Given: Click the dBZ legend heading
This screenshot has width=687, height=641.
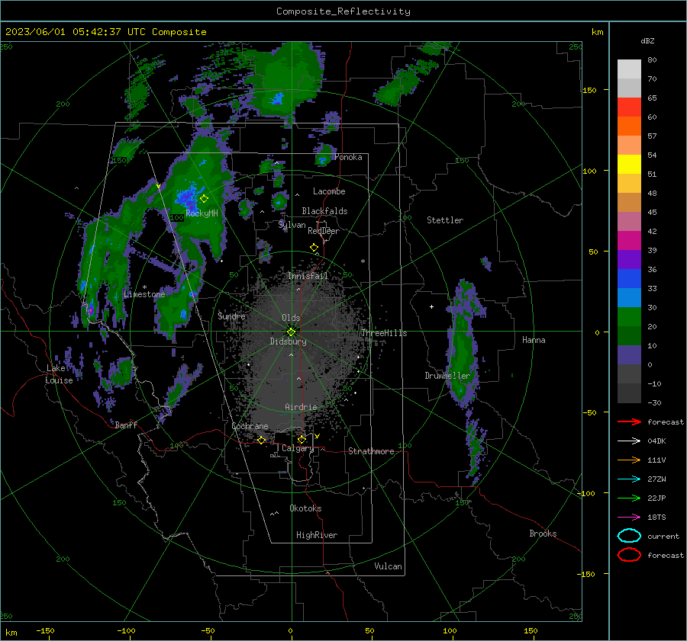Looking at the screenshot, I should tap(647, 40).
